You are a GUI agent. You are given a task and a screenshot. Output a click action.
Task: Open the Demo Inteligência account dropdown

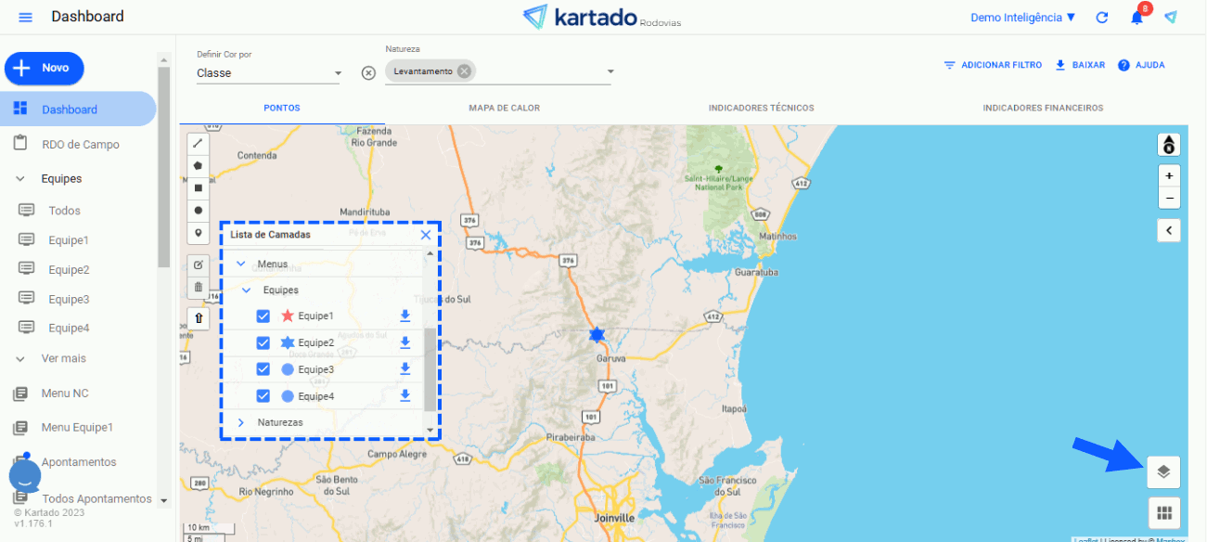[1022, 18]
